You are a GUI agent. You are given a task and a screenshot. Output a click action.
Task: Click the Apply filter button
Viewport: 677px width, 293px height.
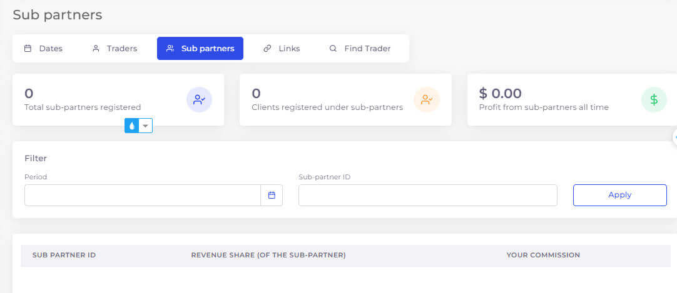pos(619,195)
